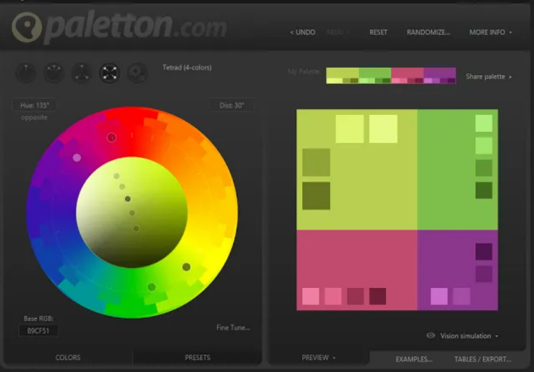Select the Monochromatic color scheme icon
This screenshot has height=372, width=534.
coord(26,73)
